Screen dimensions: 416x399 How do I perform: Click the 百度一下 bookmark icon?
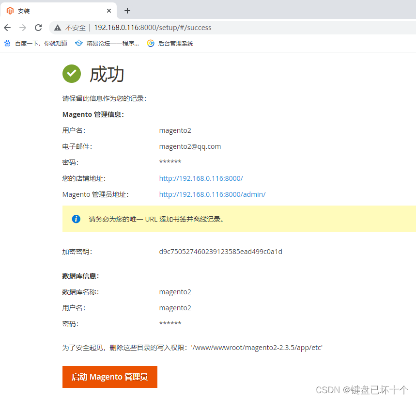tap(7, 43)
